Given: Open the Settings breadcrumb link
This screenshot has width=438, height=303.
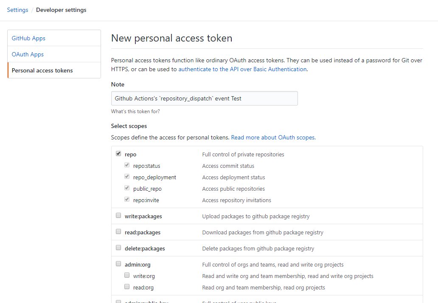Looking at the screenshot, I should point(17,9).
